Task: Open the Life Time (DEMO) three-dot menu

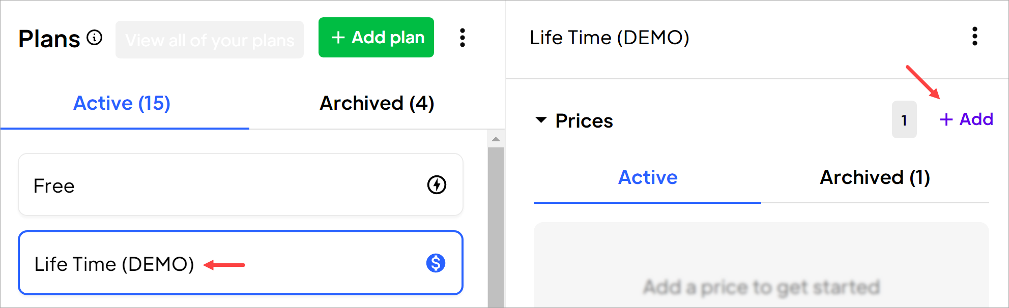Action: point(974,37)
